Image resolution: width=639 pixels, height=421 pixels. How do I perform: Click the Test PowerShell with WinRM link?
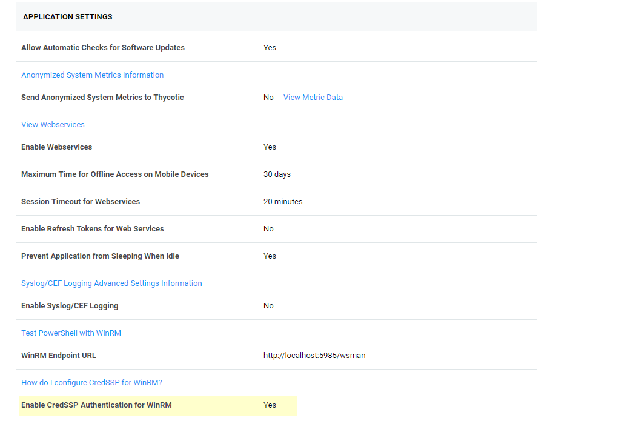[71, 333]
